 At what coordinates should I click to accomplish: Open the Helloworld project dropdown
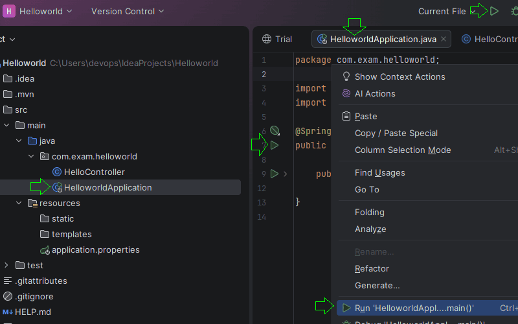45,11
